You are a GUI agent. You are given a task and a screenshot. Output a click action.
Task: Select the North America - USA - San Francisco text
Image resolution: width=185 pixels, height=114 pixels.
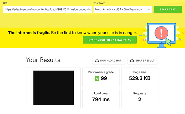click(x=118, y=9)
